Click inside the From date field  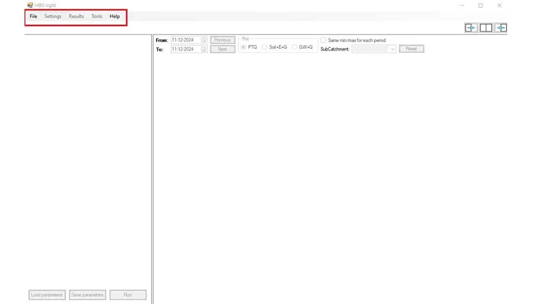point(185,40)
